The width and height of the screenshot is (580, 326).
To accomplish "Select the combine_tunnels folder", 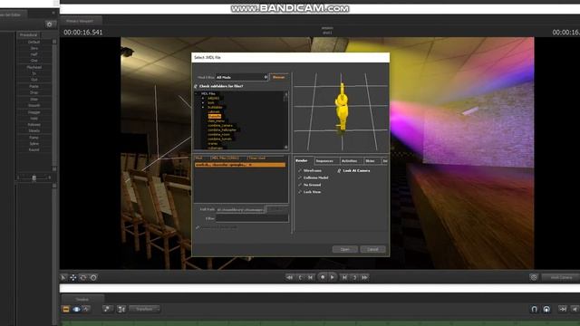I will click(x=219, y=139).
